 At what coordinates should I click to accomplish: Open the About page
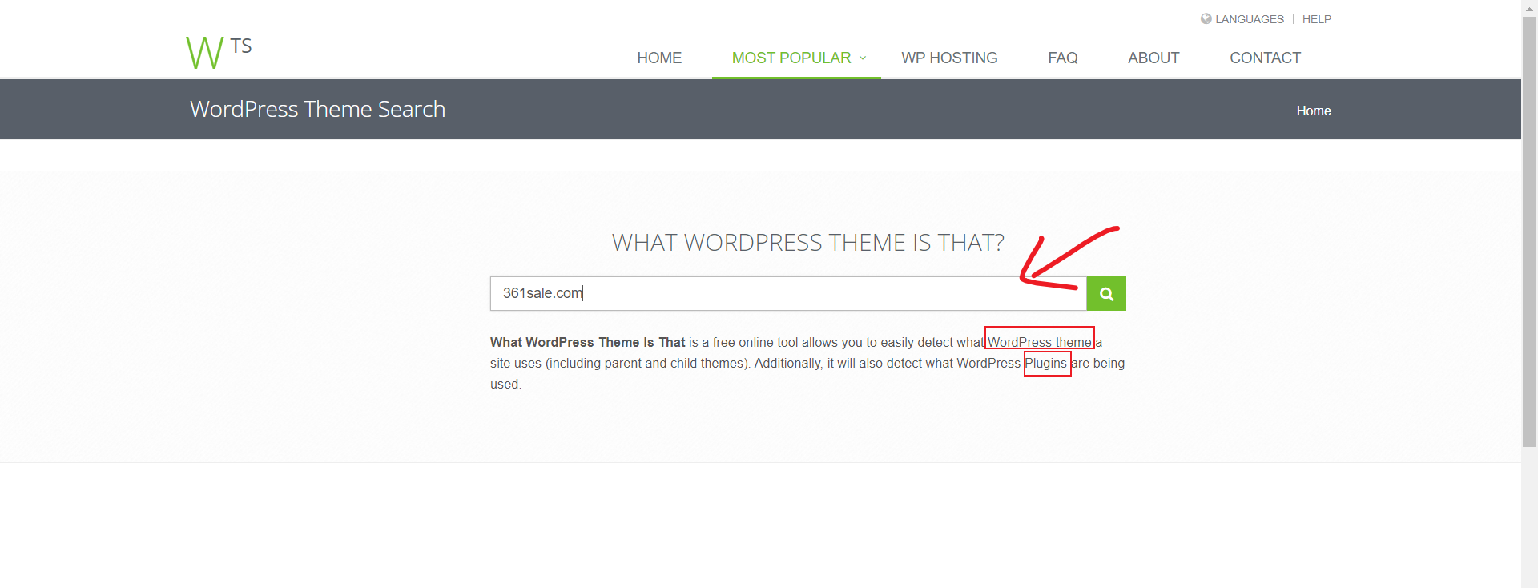[1153, 58]
